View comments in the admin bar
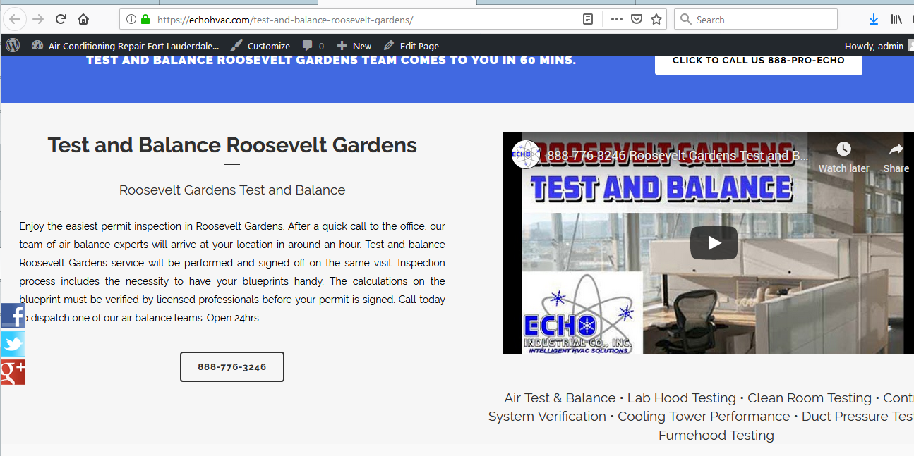 click(313, 46)
